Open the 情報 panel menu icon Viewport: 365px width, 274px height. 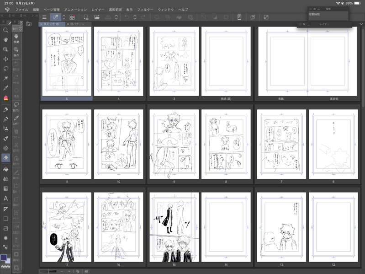(310, 9)
